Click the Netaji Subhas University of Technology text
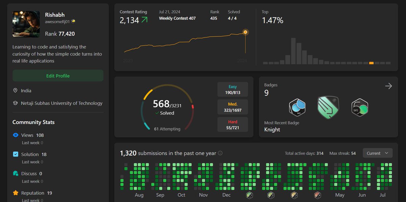406x202 pixels. 62,103
